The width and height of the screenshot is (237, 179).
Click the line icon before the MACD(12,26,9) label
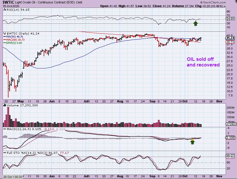pos(5,129)
